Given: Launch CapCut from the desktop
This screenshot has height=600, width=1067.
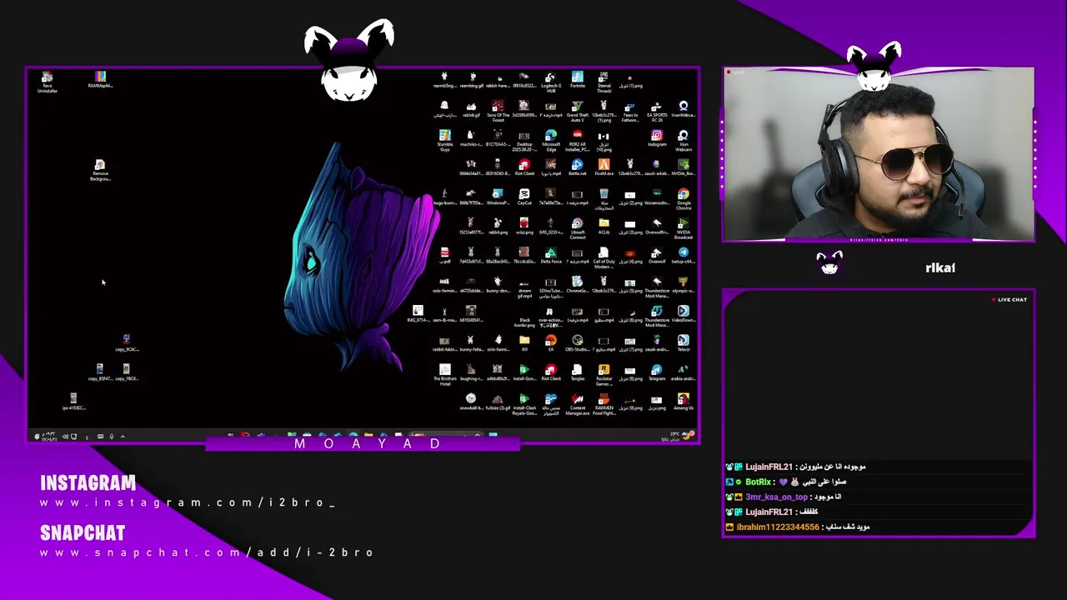Looking at the screenshot, I should click(524, 197).
